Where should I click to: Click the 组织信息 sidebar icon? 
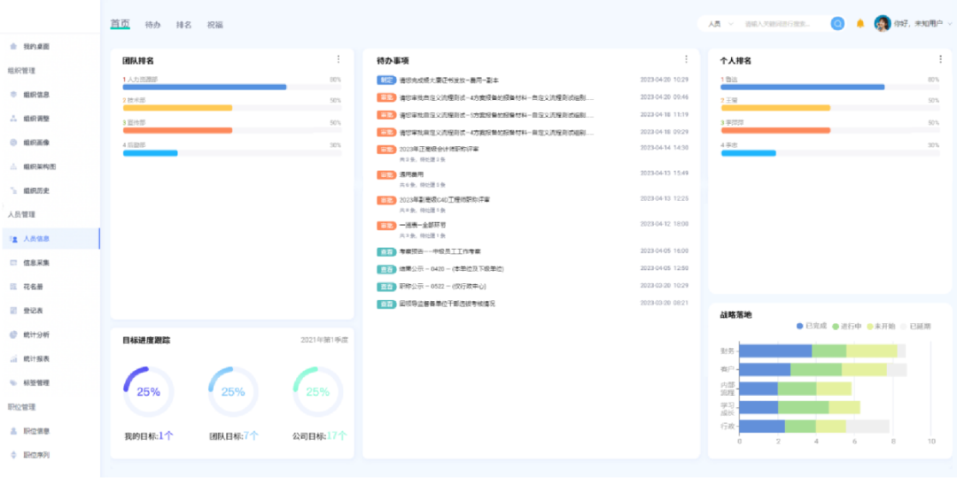[x=13, y=95]
